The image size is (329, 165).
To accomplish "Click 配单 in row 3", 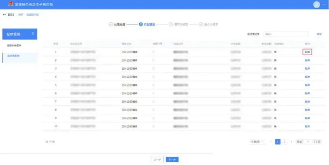I will 307,68.
